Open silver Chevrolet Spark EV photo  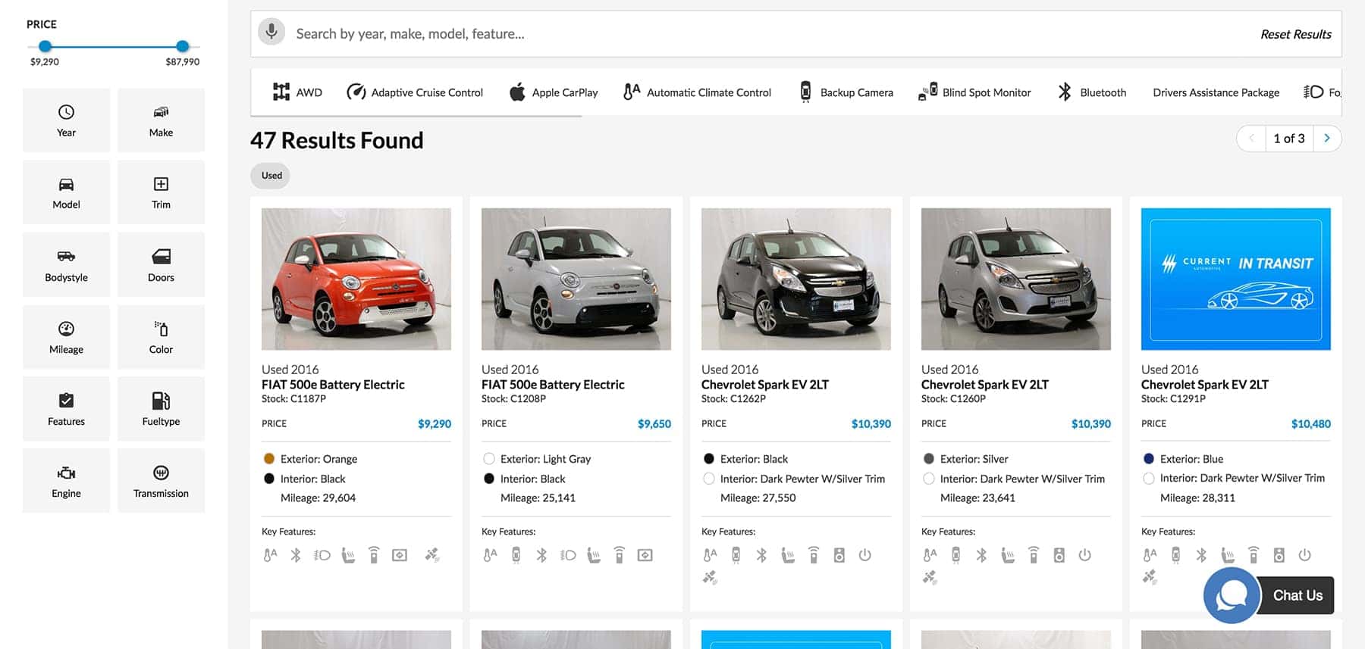1016,279
